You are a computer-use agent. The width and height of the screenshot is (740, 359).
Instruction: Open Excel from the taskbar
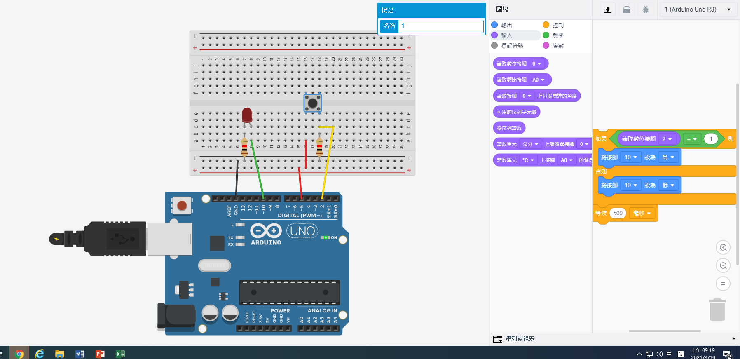tap(120, 354)
